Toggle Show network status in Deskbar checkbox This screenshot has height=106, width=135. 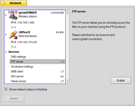6,89
